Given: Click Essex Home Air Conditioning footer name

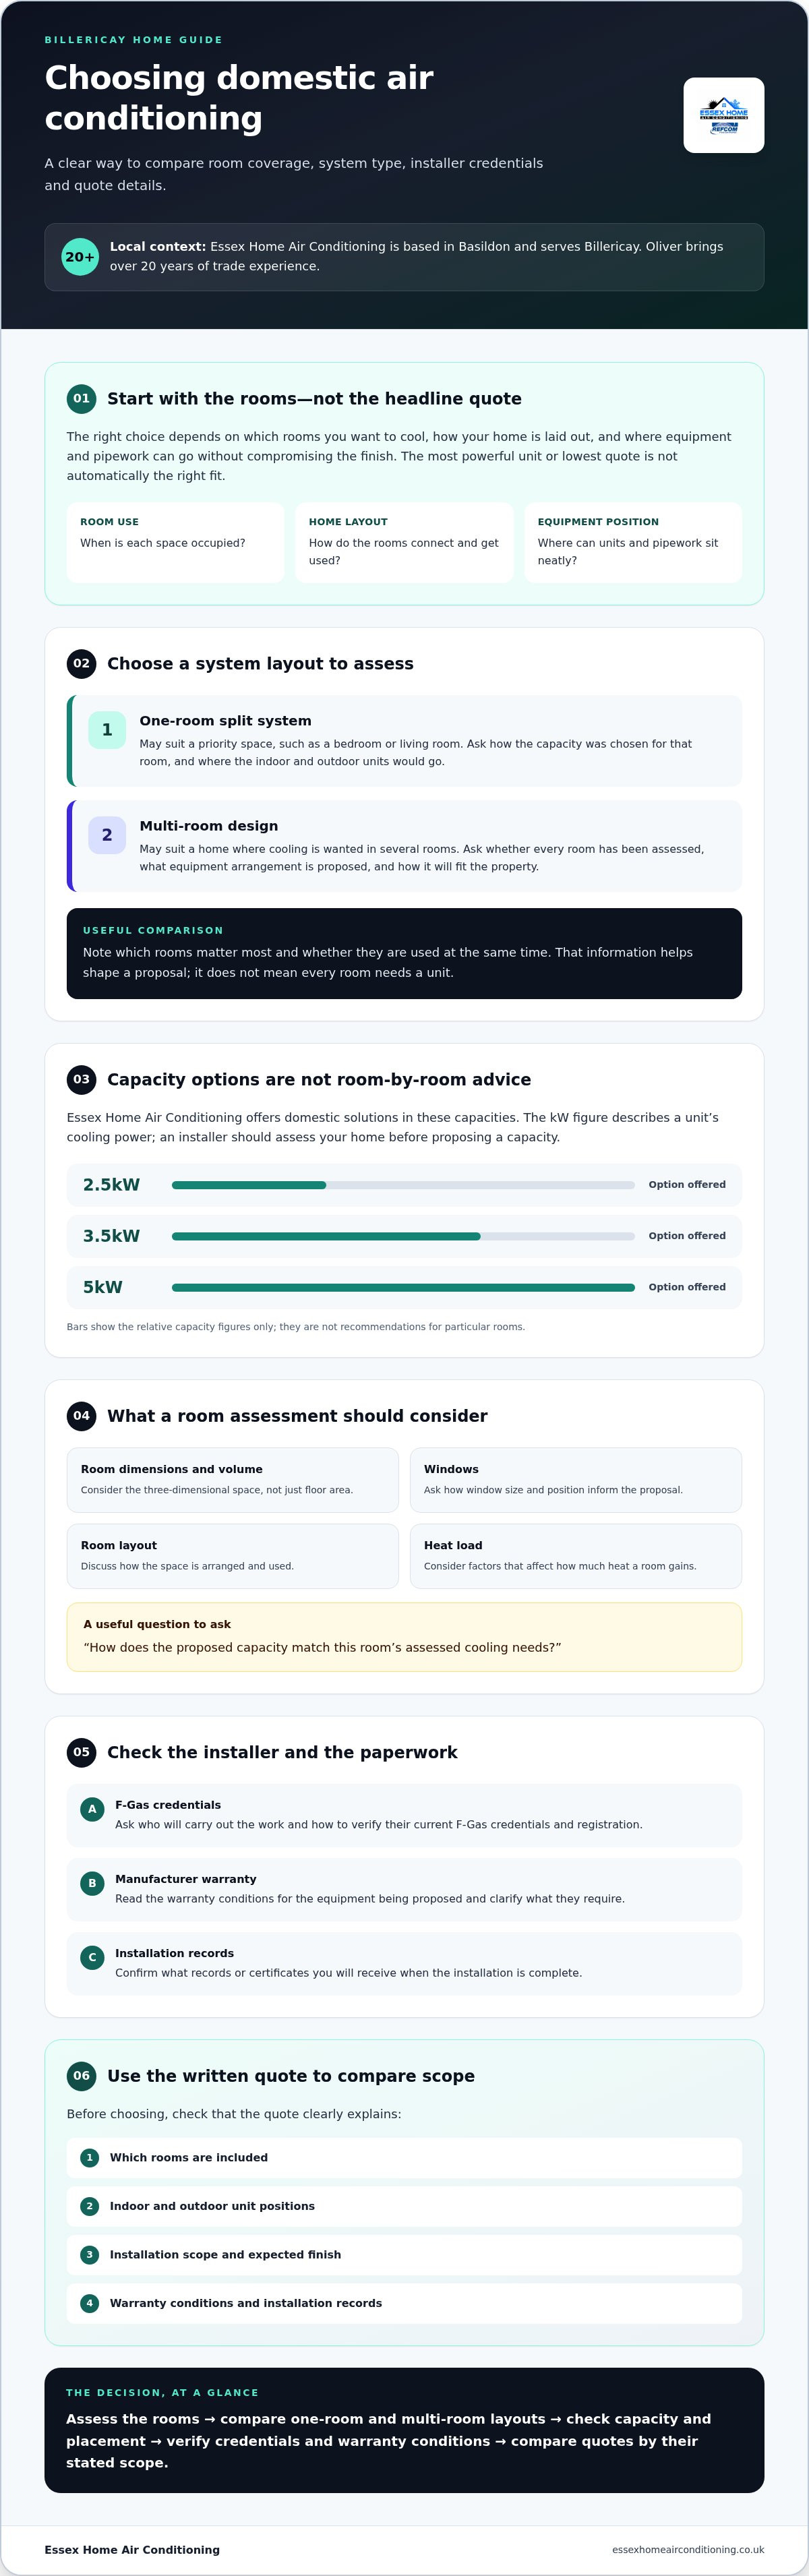Looking at the screenshot, I should pos(132,2549).
